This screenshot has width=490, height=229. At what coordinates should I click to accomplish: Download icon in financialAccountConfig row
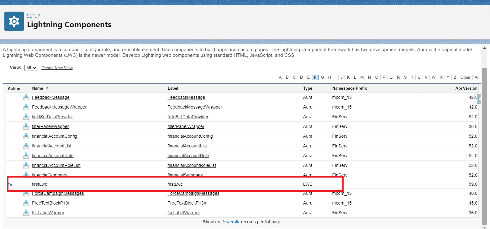click(26, 136)
